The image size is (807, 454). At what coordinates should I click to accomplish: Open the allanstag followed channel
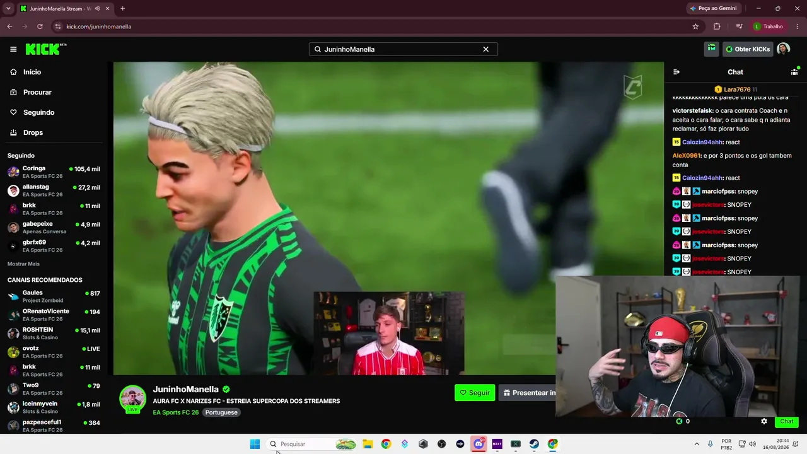pos(54,190)
